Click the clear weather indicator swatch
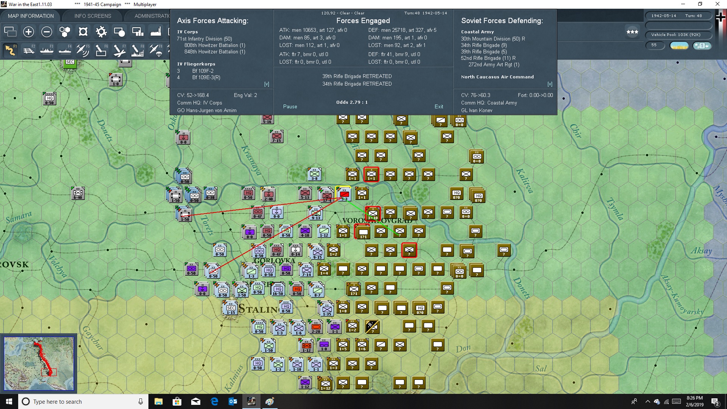727x409 pixels. pos(679,45)
